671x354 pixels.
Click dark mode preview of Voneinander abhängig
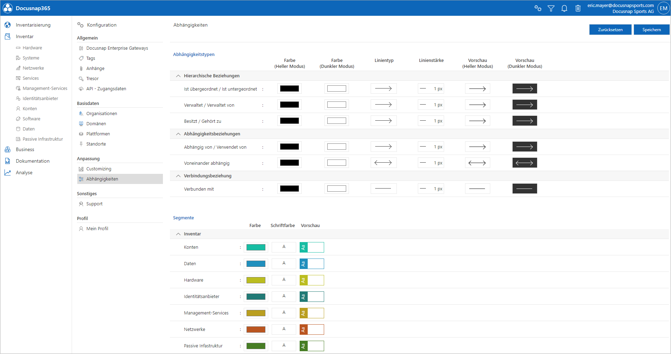point(524,163)
